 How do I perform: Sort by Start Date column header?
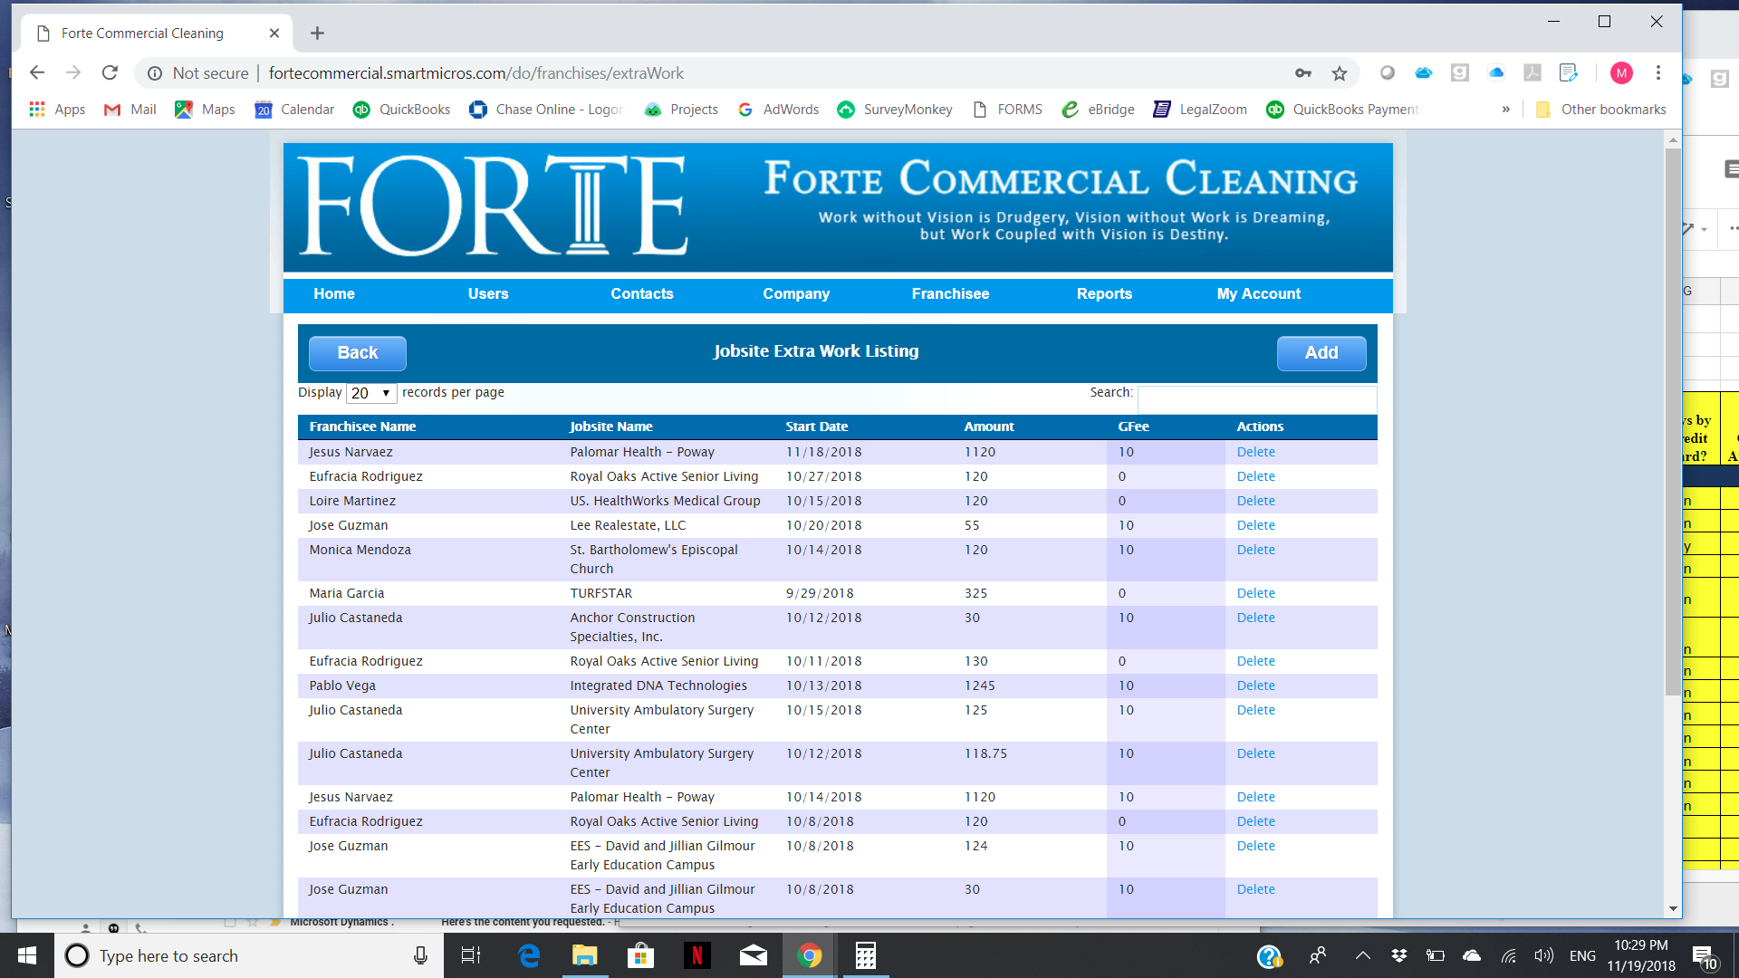[x=816, y=427]
